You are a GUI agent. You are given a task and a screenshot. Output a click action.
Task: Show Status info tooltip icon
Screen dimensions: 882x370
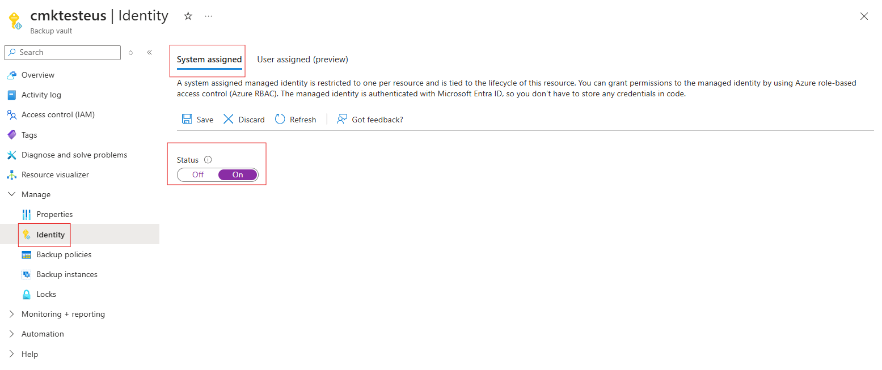(x=208, y=160)
